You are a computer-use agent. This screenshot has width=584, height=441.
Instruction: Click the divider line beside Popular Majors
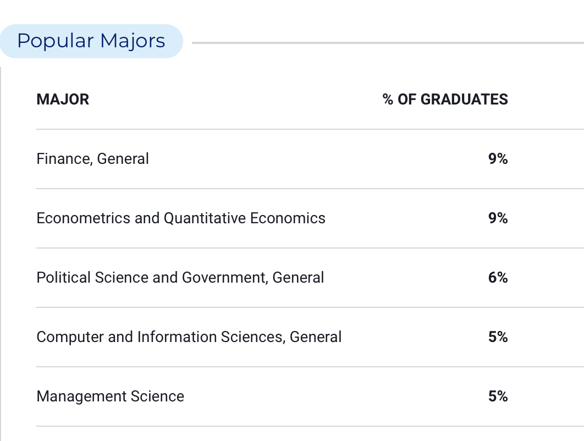(388, 43)
